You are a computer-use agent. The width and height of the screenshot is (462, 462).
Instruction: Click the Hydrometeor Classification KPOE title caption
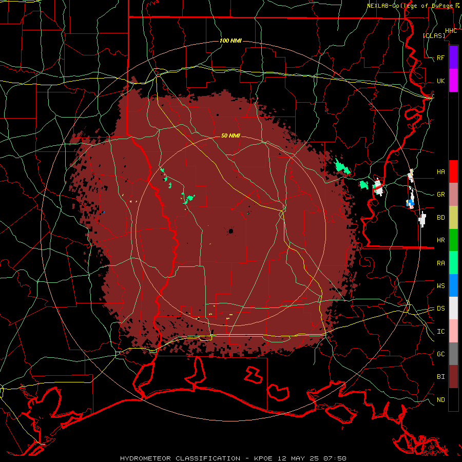pos(233,458)
